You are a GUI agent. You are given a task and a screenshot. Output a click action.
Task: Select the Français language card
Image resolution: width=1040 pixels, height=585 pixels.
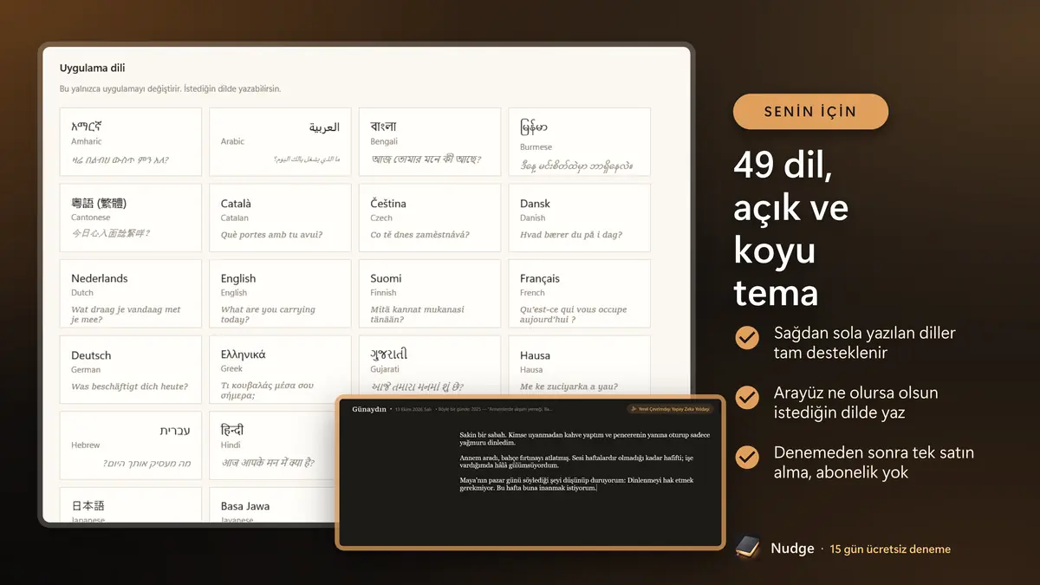(579, 294)
